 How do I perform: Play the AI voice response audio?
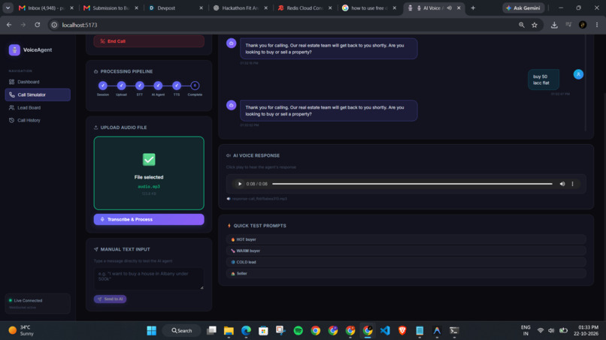[240, 184]
